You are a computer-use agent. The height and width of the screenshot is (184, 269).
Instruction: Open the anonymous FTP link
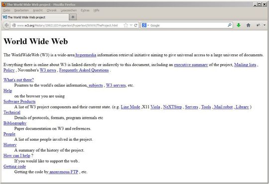click(x=63, y=172)
